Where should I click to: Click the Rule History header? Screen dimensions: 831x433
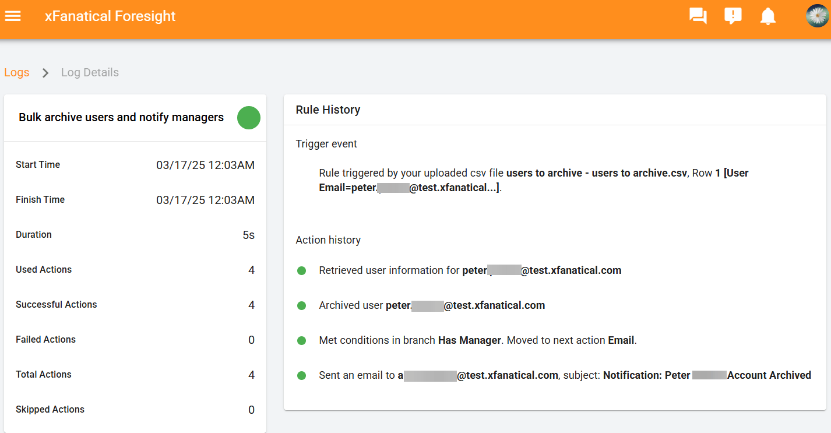pyautogui.click(x=328, y=110)
